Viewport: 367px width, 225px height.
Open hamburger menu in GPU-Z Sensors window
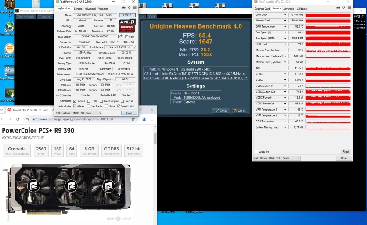point(349,8)
